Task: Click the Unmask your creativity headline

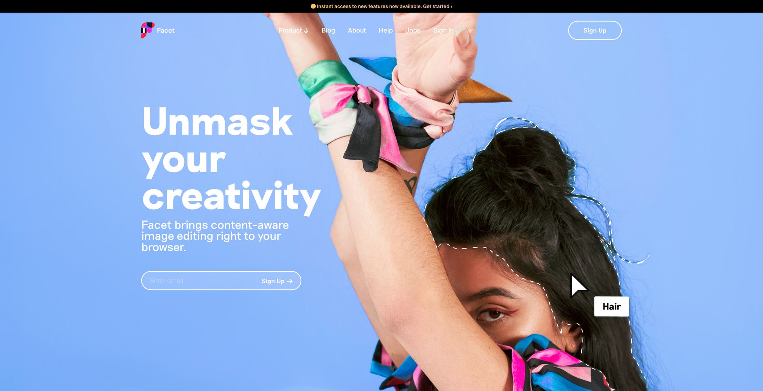Action: click(231, 159)
